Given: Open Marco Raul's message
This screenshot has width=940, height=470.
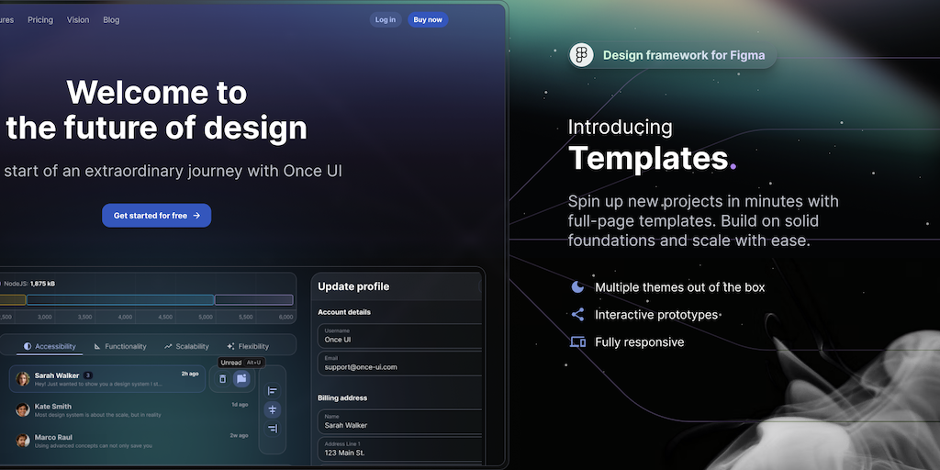Looking at the screenshot, I should pyautogui.click(x=132, y=441).
